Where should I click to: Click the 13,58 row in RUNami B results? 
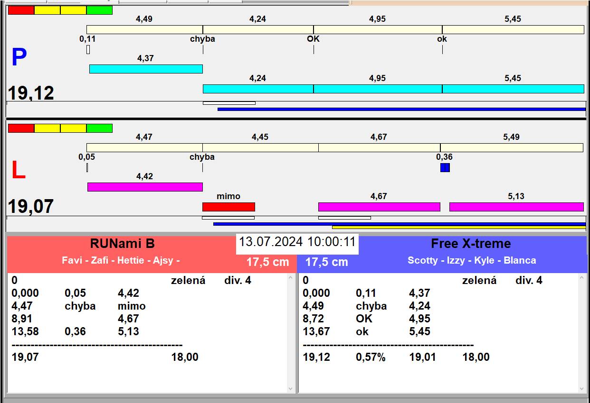(x=76, y=331)
